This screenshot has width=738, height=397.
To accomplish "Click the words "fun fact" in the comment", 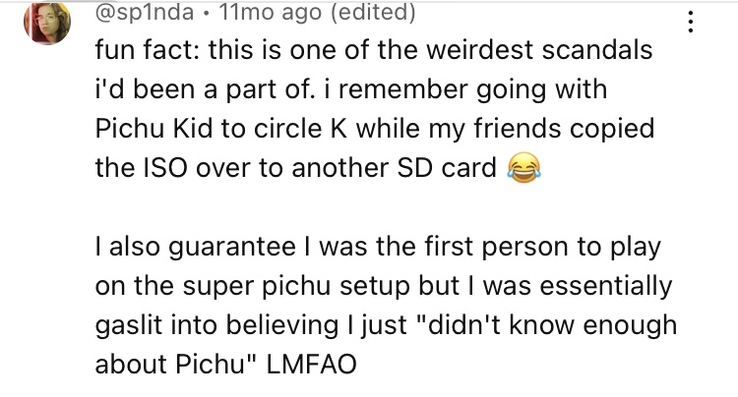I will click(x=139, y=50).
